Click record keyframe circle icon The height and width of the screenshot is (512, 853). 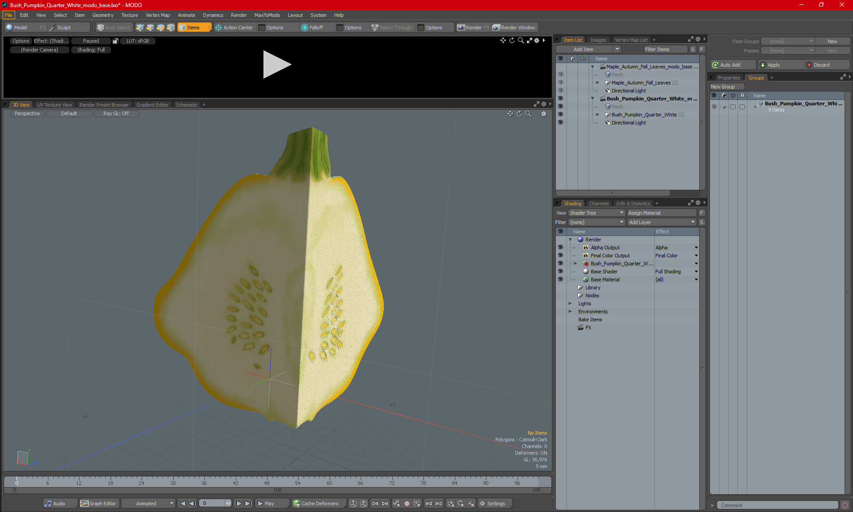click(407, 504)
